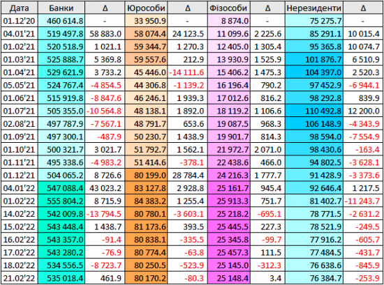The width and height of the screenshot is (384, 285).
Task: Click date cell 05.05'21
Action: coord(19,85)
